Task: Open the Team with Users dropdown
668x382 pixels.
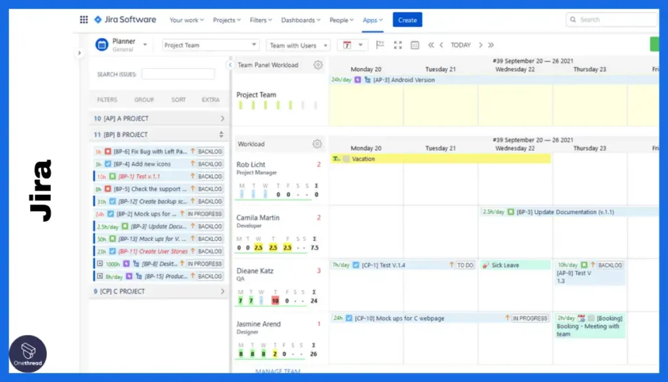Action: pyautogui.click(x=298, y=45)
